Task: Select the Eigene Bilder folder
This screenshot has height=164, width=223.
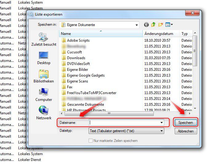Action: (x=75, y=70)
